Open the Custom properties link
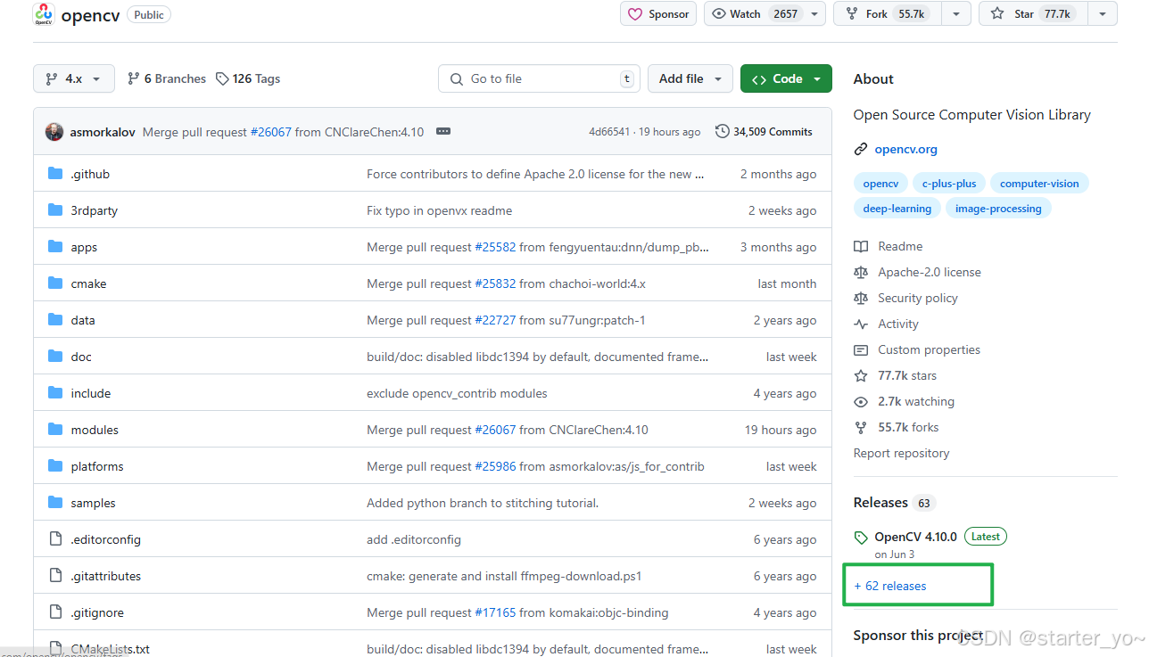This screenshot has height=657, width=1149. [929, 349]
